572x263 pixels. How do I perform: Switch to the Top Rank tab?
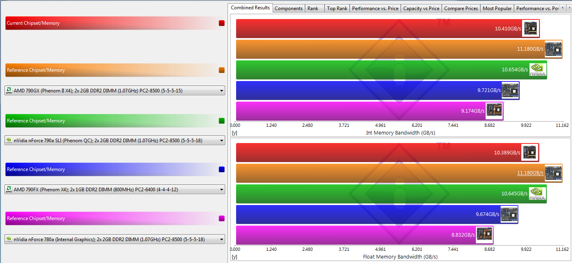pyautogui.click(x=337, y=8)
